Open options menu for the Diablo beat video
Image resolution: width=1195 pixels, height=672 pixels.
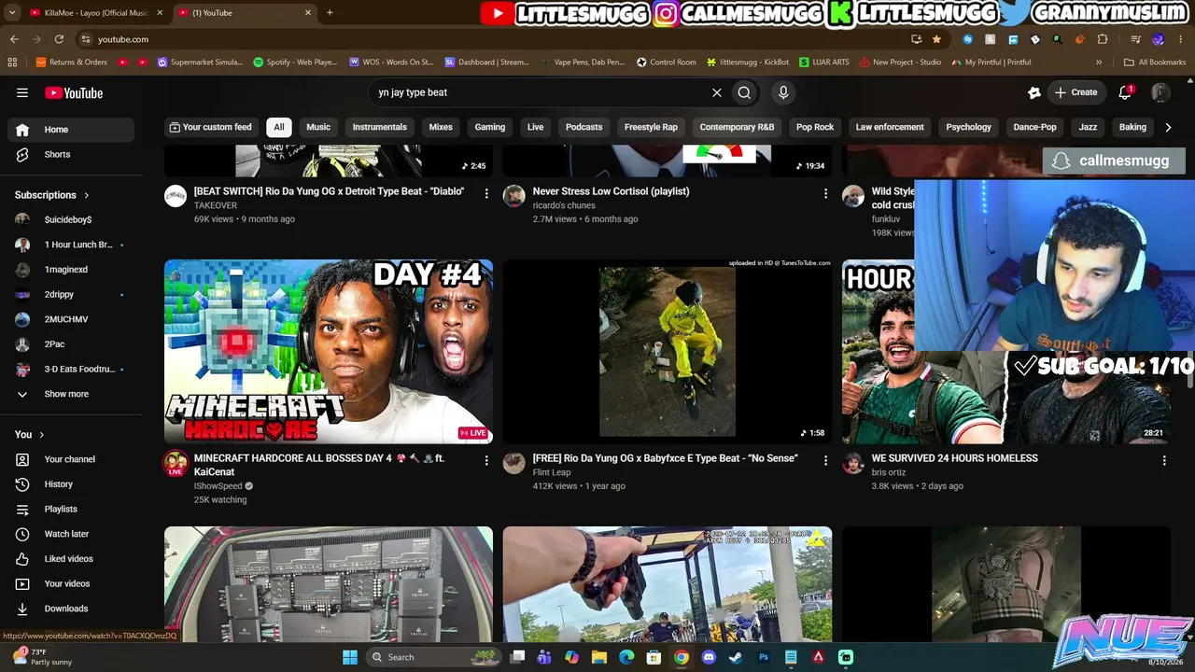coord(486,193)
